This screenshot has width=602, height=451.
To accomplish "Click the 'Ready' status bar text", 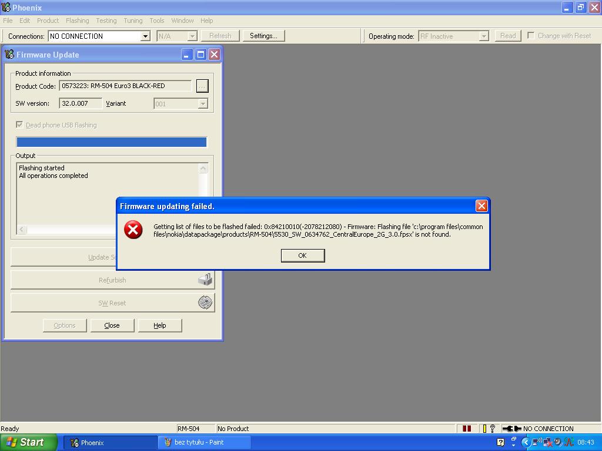I will point(9,428).
